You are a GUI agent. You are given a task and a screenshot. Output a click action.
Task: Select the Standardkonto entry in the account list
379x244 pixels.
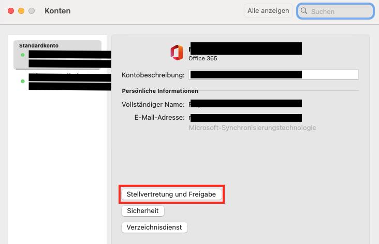(x=57, y=55)
